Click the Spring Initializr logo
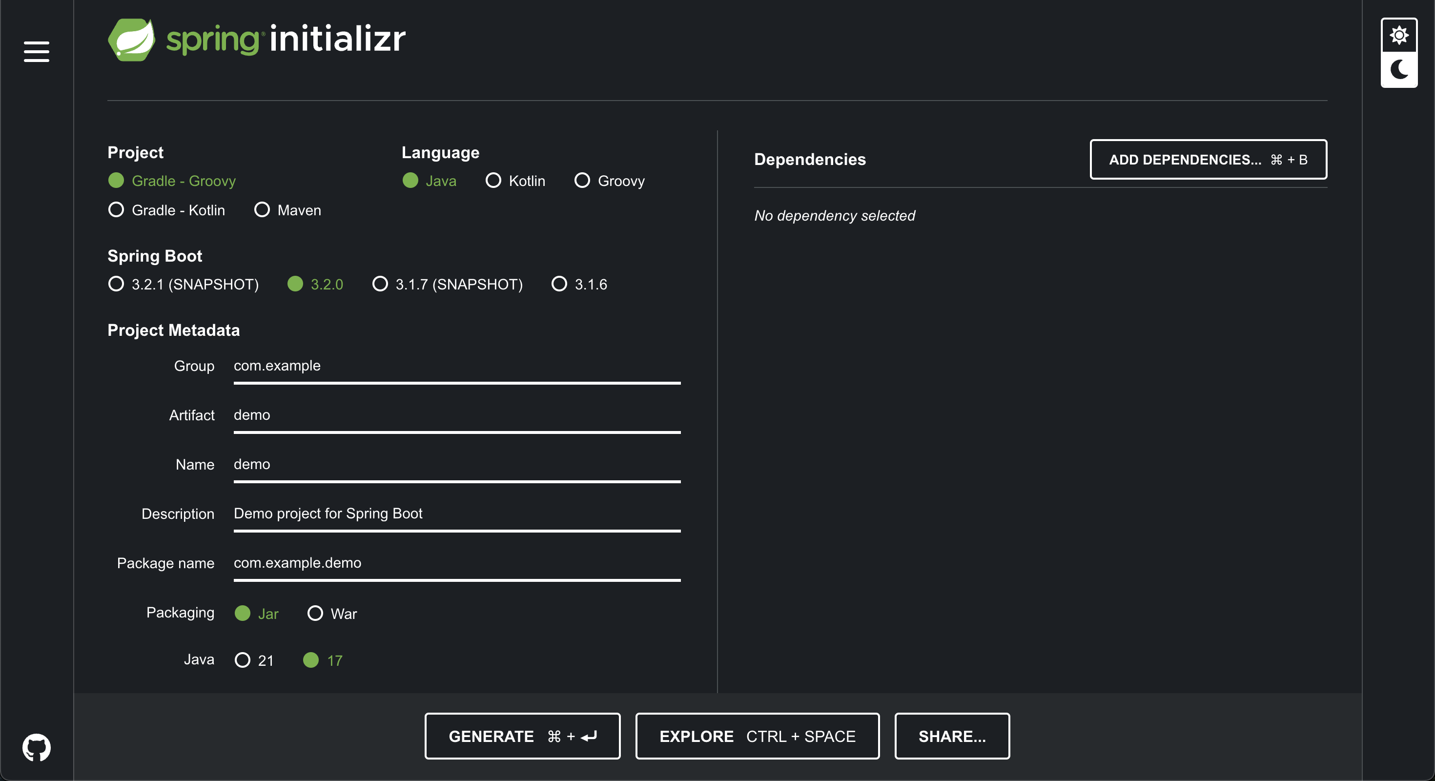The width and height of the screenshot is (1435, 781). point(257,40)
